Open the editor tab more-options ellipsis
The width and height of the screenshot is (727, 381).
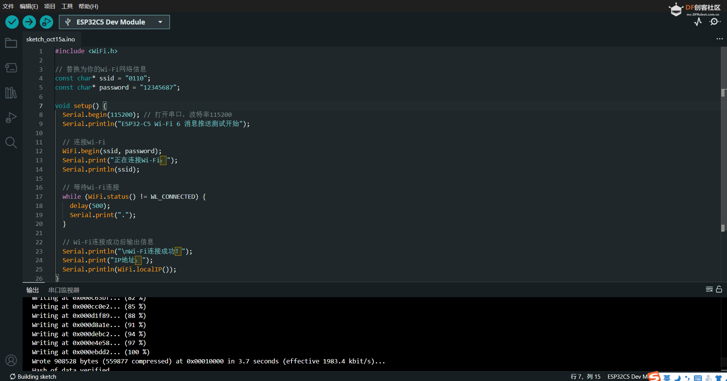point(719,39)
